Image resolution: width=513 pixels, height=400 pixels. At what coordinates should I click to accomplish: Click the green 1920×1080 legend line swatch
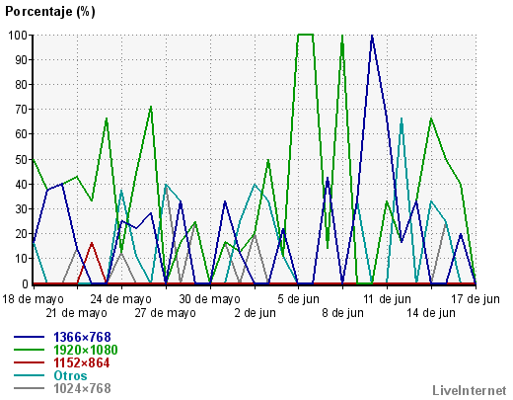29,350
